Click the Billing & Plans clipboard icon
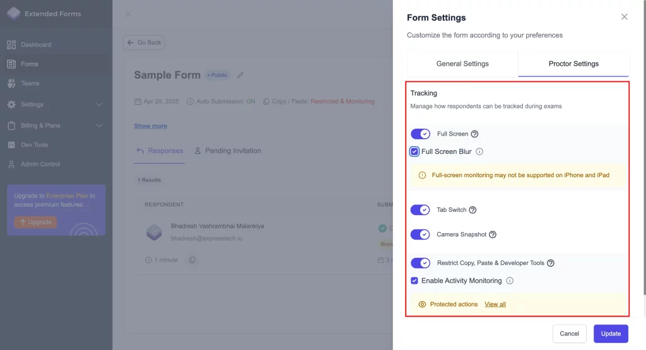Screen dimensions: 646x350 (11, 125)
